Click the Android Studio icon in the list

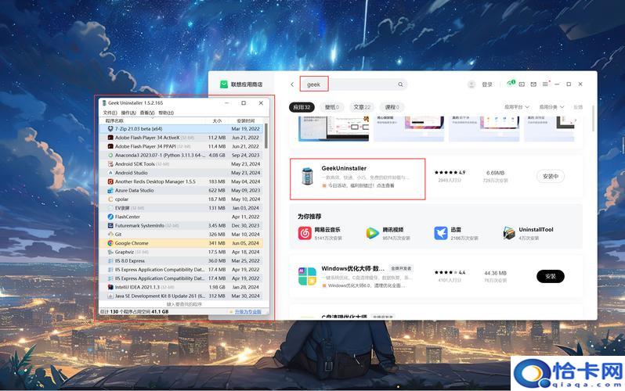tap(110, 173)
